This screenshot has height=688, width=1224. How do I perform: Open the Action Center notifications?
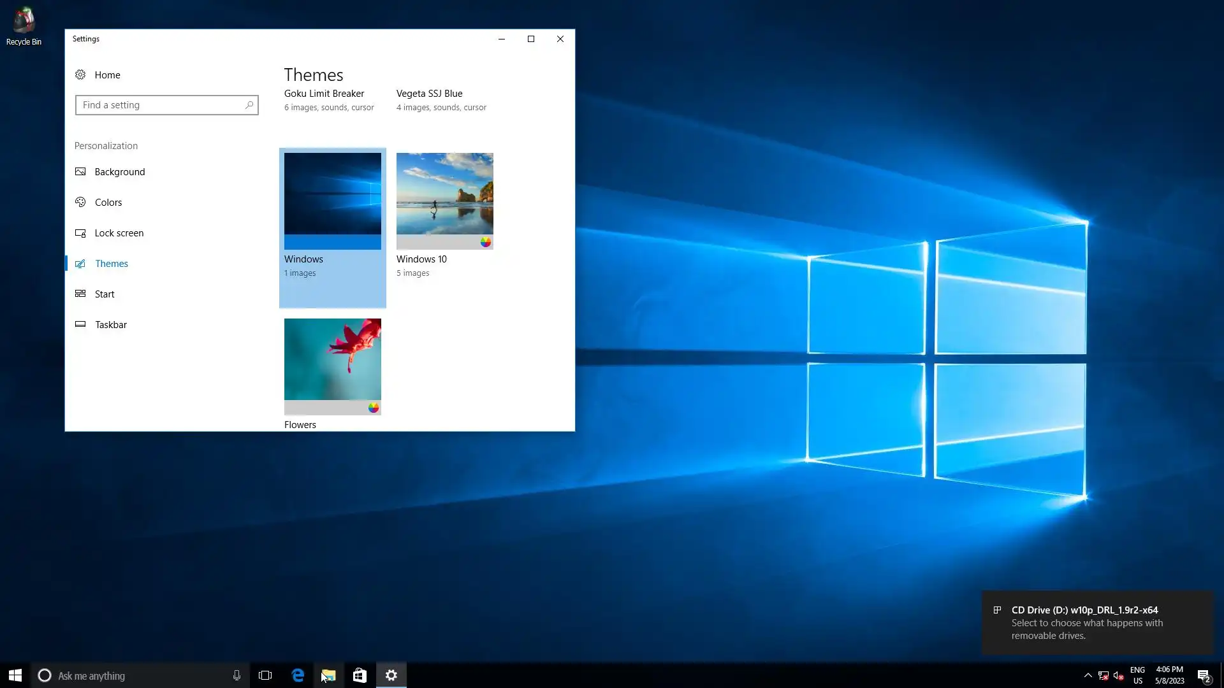[x=1204, y=675]
